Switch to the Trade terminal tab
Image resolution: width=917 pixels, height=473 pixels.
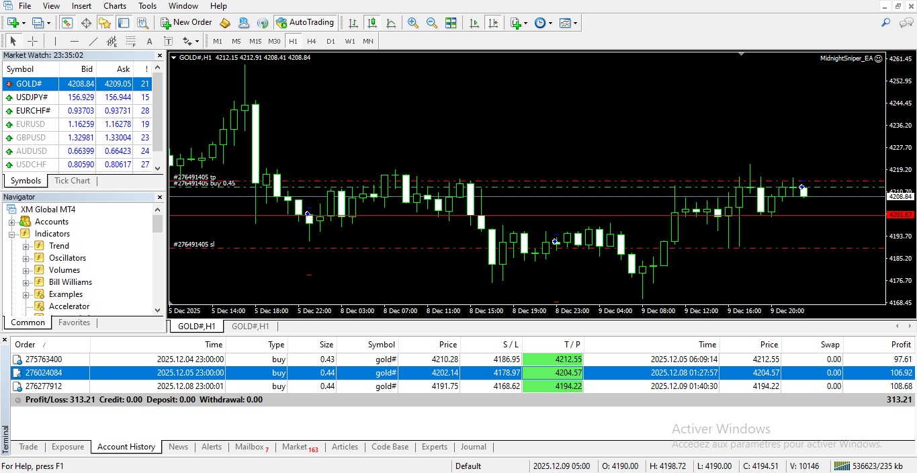[28, 447]
